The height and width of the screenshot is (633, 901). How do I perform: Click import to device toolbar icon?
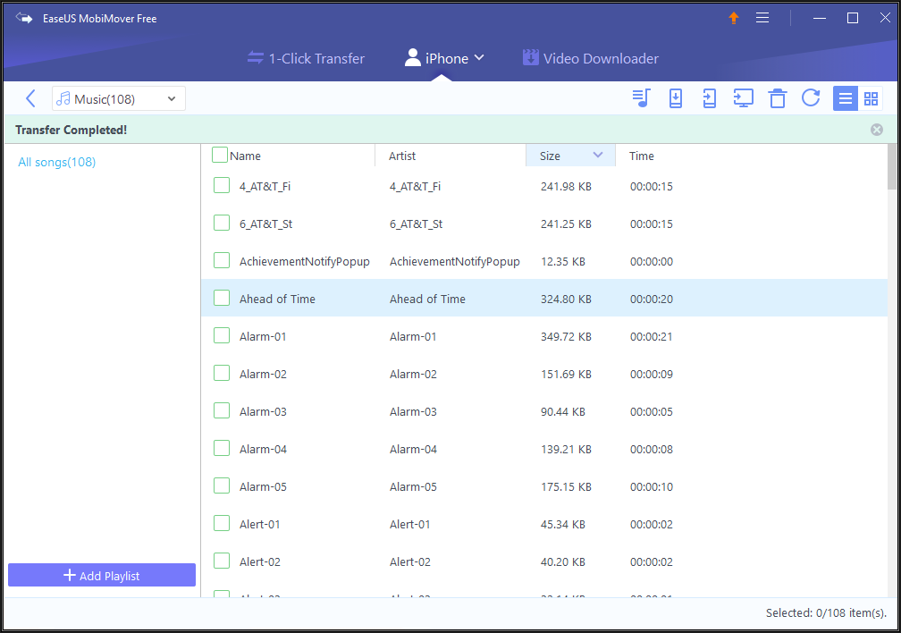676,98
